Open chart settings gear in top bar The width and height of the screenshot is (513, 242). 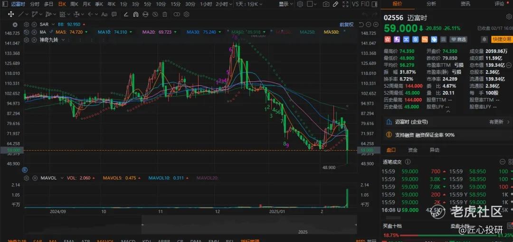point(300,4)
